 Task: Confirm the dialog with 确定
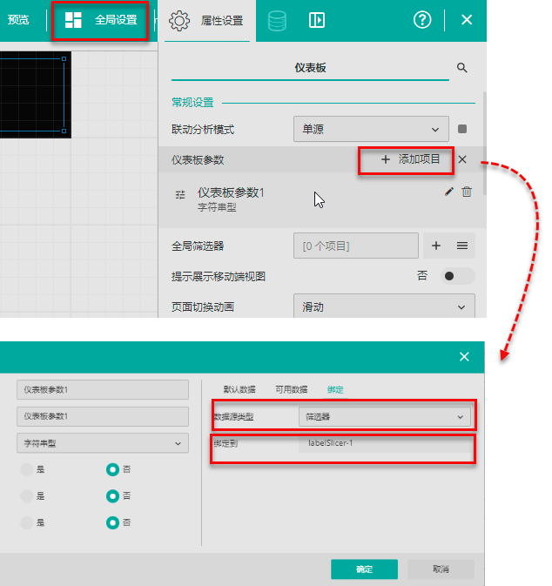pos(364,569)
